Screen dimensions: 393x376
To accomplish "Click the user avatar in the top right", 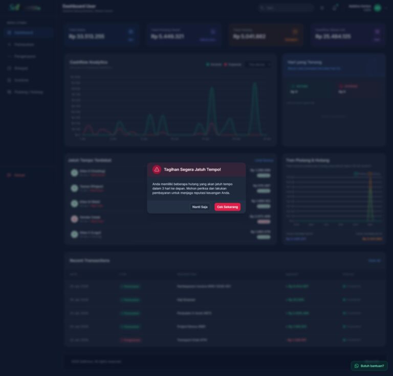I will (378, 8).
